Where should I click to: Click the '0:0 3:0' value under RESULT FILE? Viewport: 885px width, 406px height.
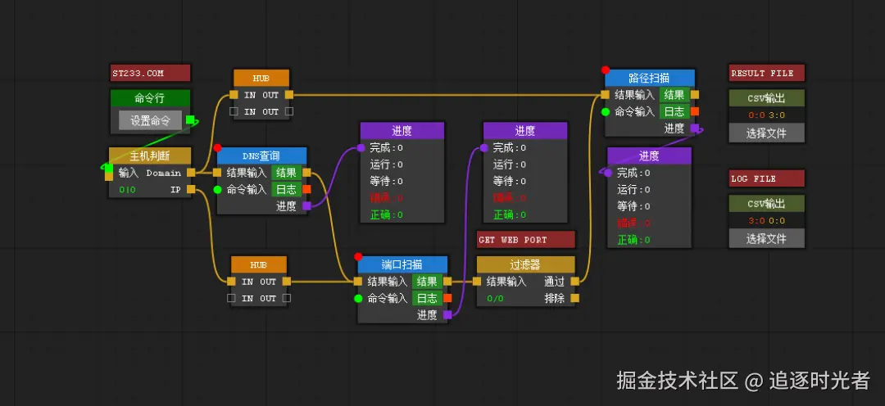tap(766, 115)
